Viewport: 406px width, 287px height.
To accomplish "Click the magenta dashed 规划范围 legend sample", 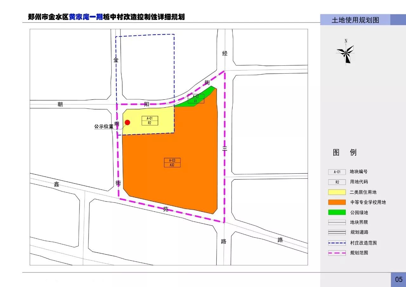I will pyautogui.click(x=337, y=253).
